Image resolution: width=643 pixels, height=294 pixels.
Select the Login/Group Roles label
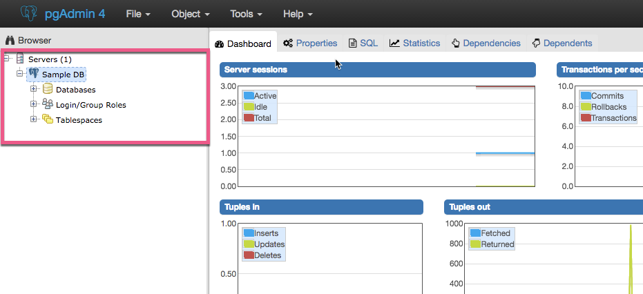tap(91, 105)
